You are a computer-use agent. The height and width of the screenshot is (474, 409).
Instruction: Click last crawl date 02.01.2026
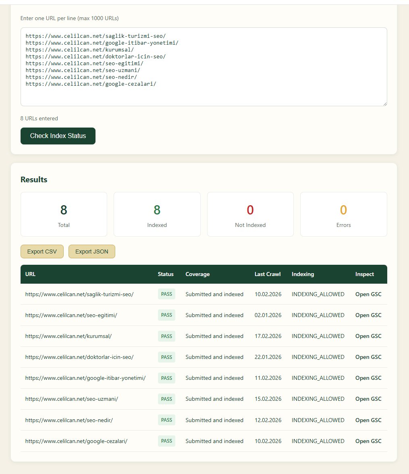pos(268,315)
